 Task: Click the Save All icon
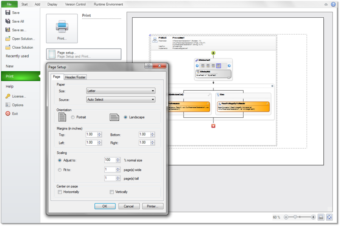pyautogui.click(x=8, y=21)
